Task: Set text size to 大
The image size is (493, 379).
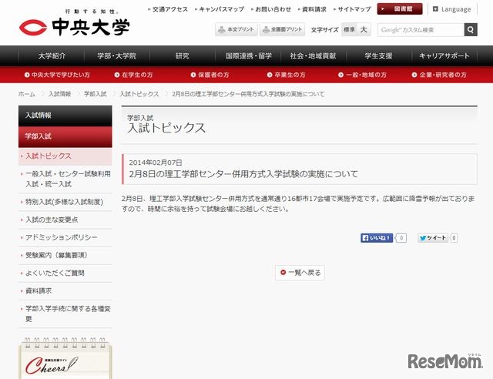Action: tap(364, 29)
